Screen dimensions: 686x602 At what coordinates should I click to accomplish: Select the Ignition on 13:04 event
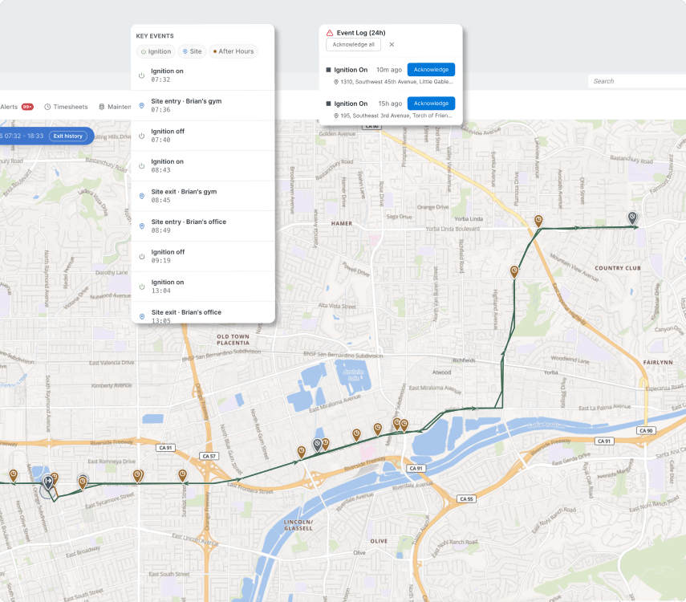(x=202, y=287)
